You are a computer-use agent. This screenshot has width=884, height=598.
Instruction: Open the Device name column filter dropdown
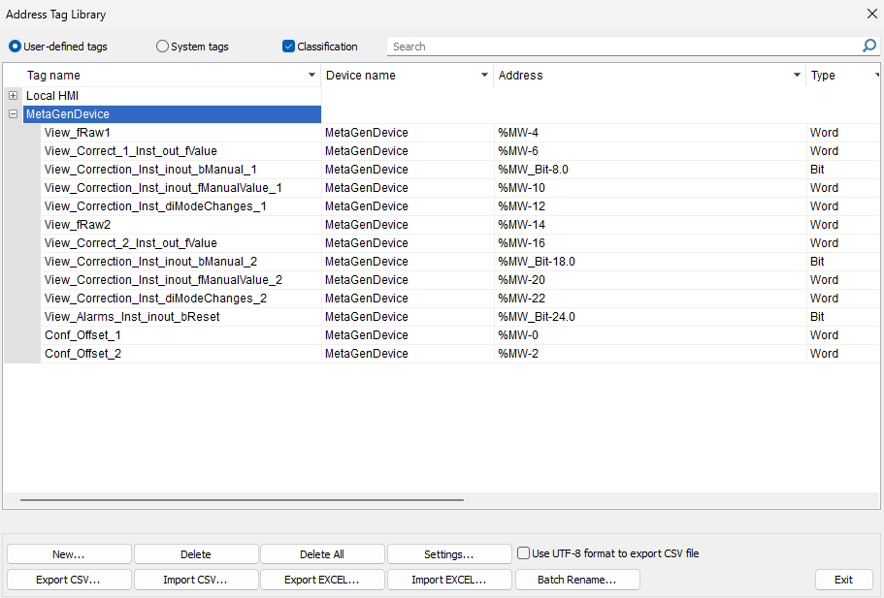tap(484, 75)
